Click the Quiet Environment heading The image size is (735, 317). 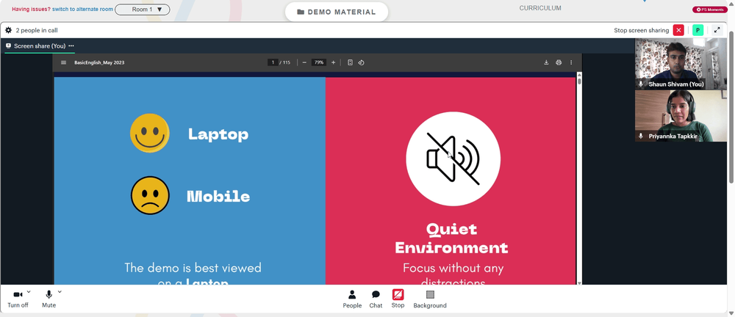coord(451,238)
